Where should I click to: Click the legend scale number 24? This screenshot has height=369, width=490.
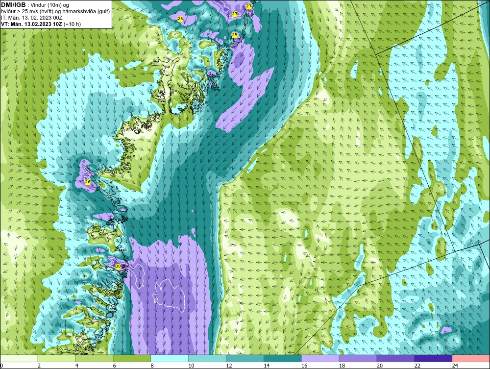pos(455,366)
